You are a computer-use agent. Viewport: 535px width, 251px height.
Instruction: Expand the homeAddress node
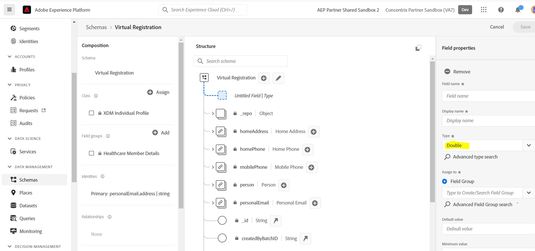[x=213, y=132]
